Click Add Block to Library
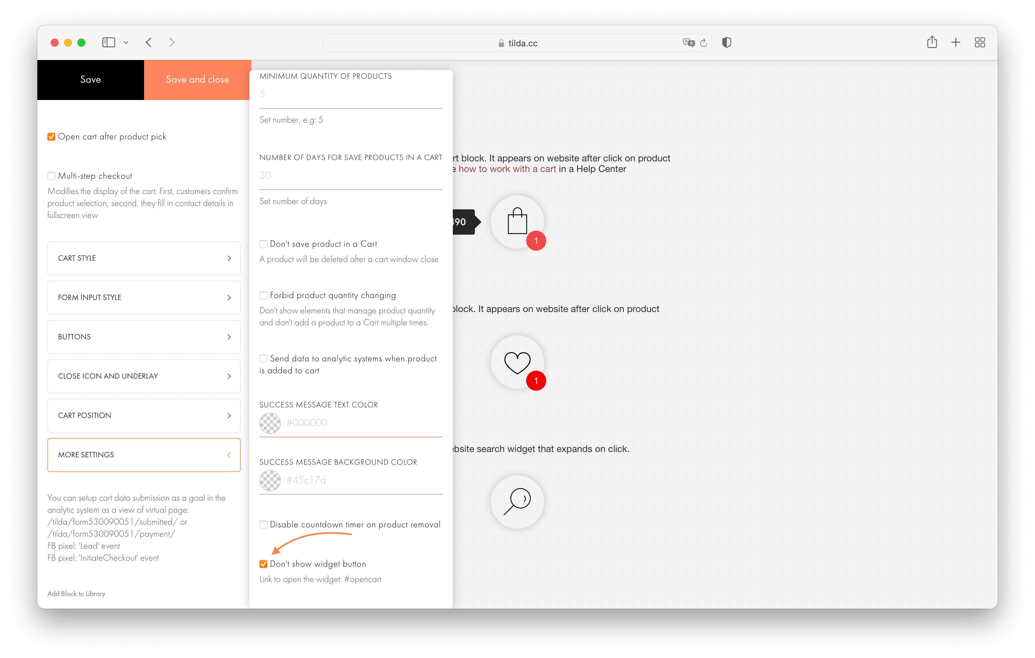The image size is (1035, 658). 76,594
